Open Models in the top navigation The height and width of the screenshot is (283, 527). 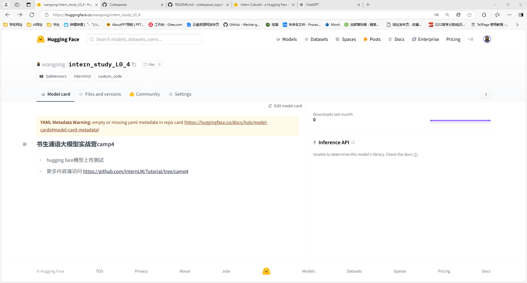(x=286, y=39)
